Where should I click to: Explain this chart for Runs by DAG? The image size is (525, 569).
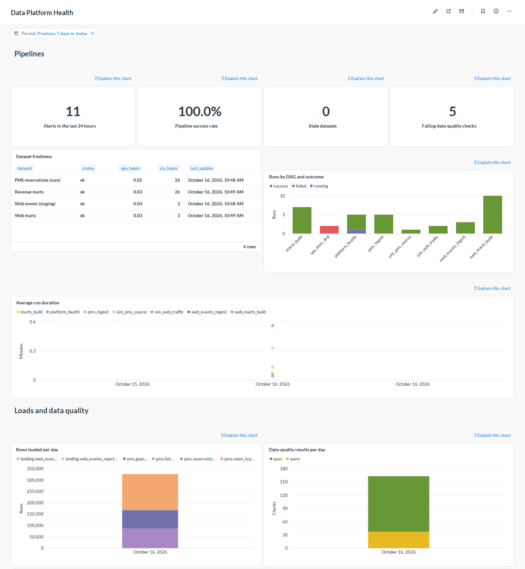(492, 163)
